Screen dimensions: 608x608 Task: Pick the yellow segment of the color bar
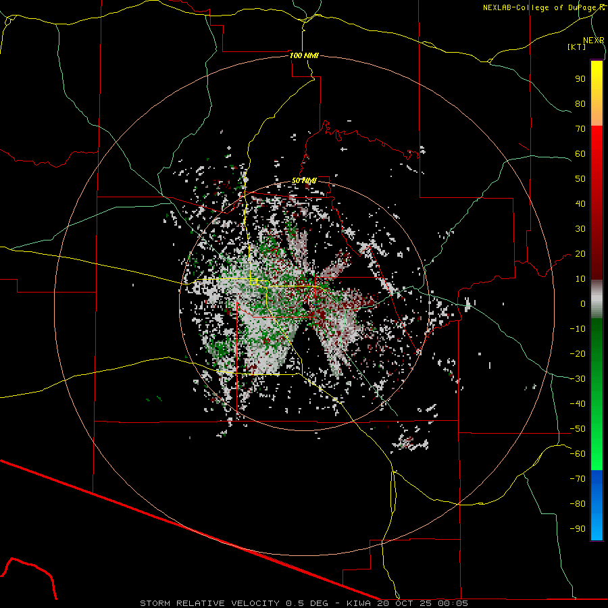(x=597, y=93)
